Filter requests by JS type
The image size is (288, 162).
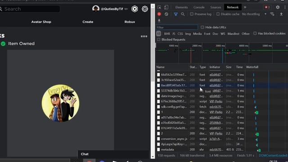pyautogui.click(x=174, y=34)
